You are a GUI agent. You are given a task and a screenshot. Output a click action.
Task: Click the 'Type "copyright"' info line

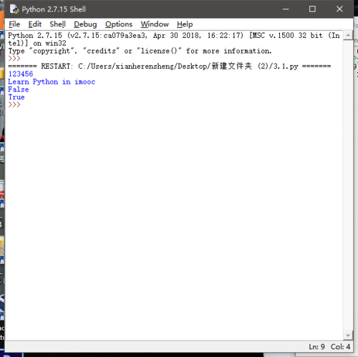click(x=140, y=51)
